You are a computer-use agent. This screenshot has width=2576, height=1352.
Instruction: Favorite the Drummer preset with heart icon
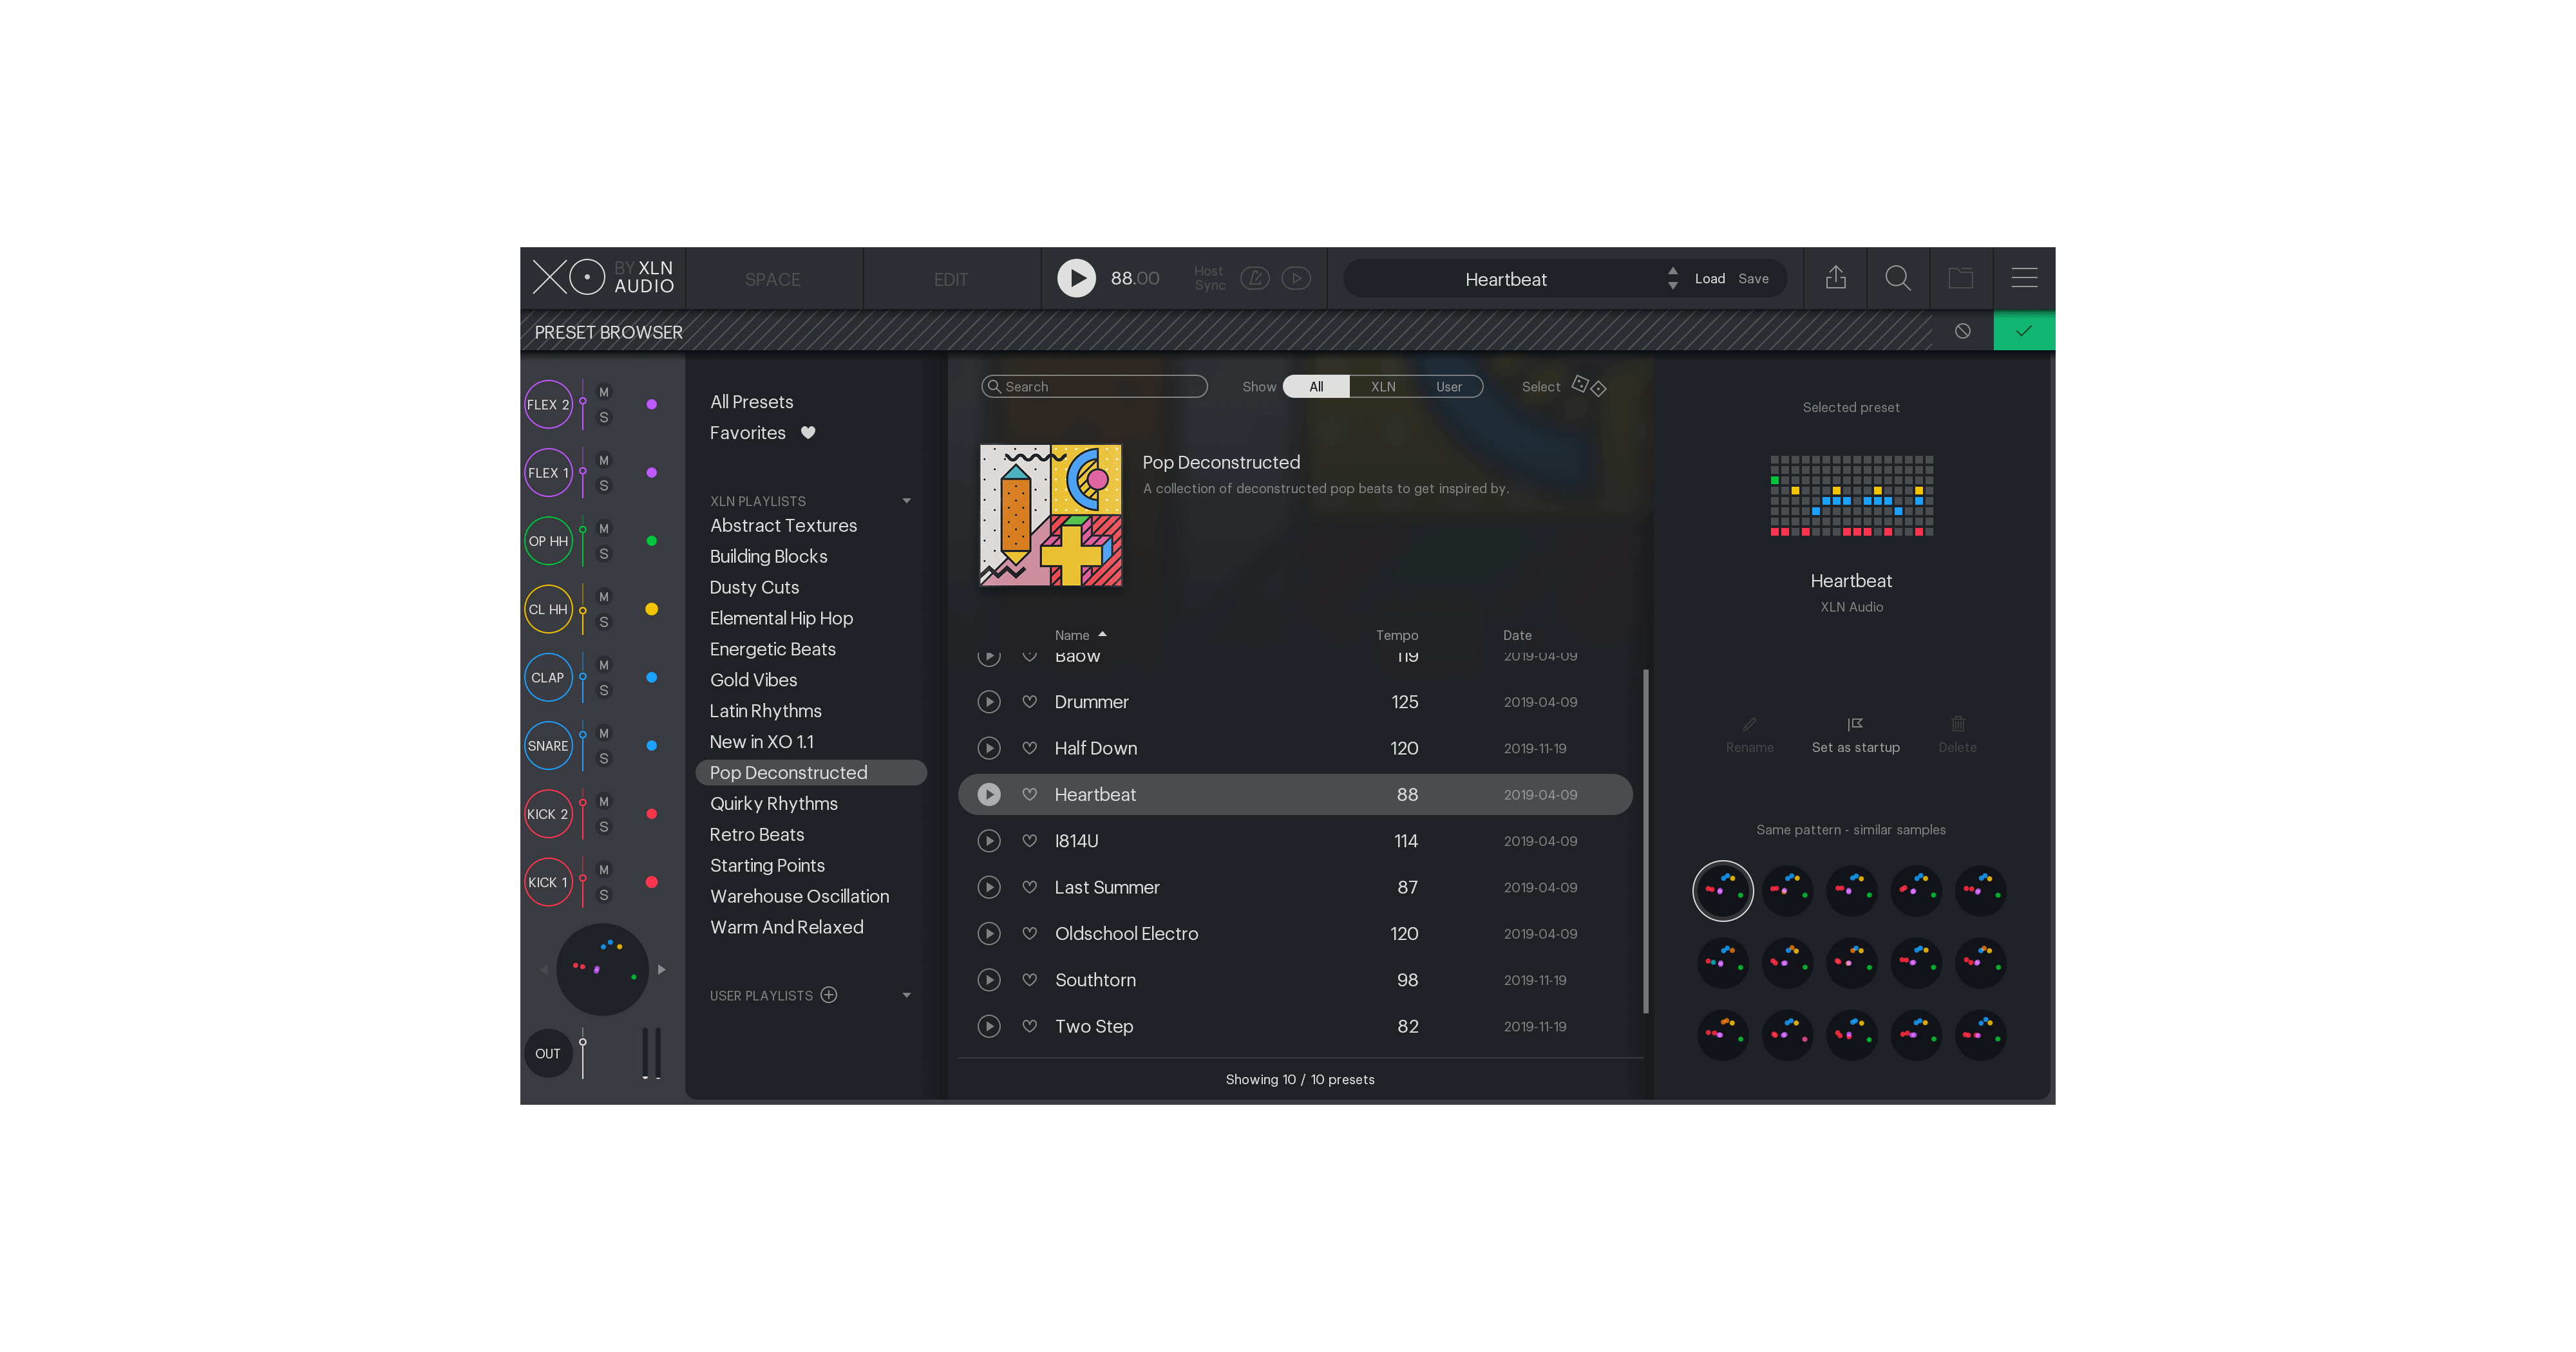[x=1029, y=702]
